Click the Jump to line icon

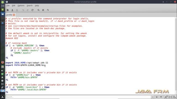click(48, 10)
